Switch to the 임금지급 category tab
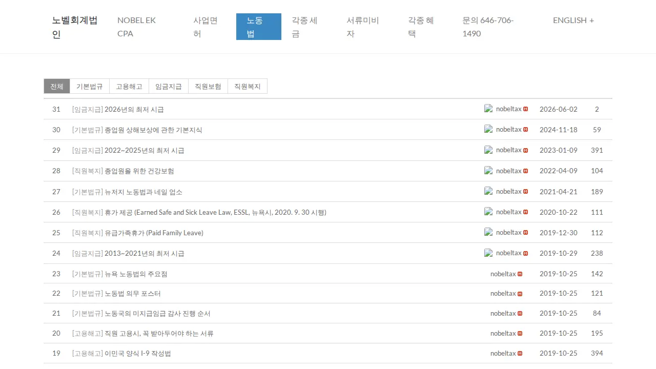The height and width of the screenshot is (369, 656). coord(169,87)
